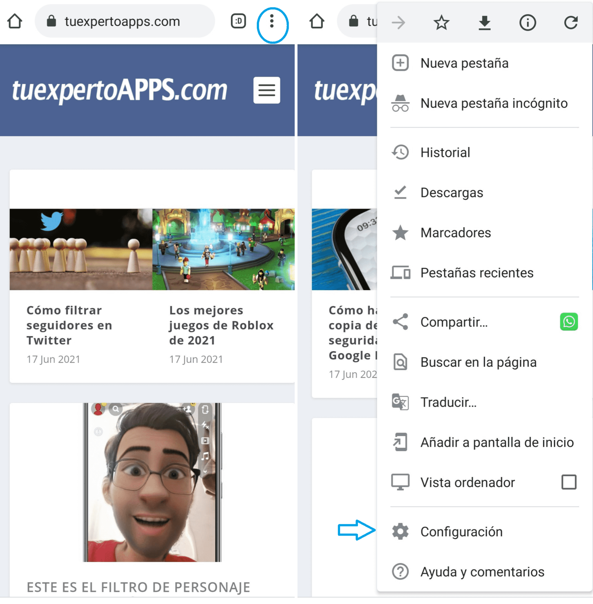This screenshot has height=604, width=593.
Task: Open Pestañas recientes
Action: 484,273
